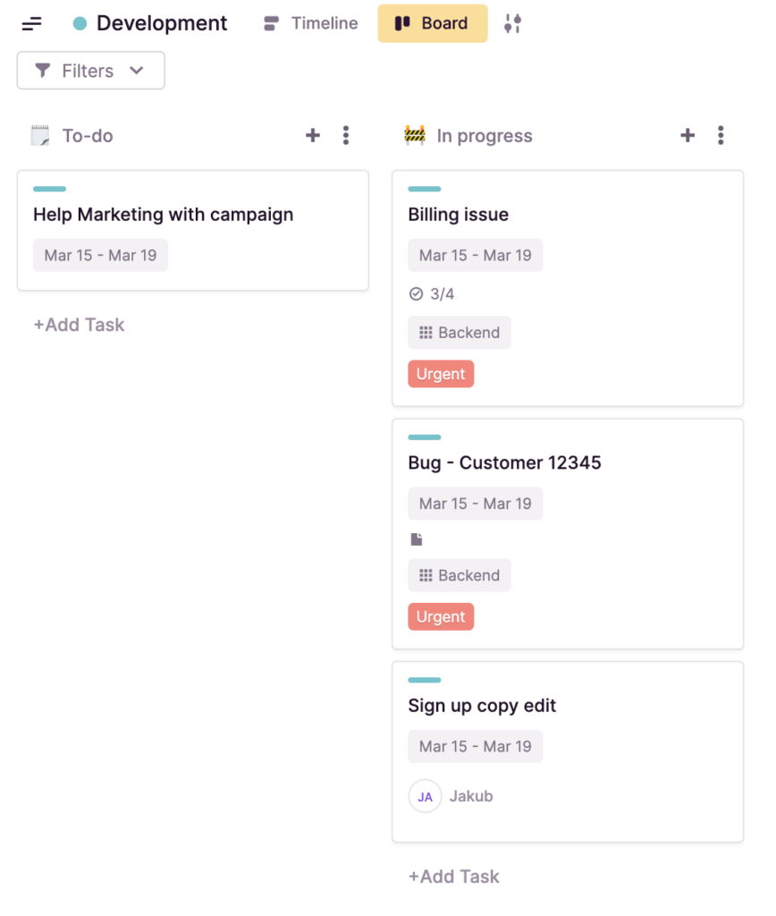Image resolution: width=776 pixels, height=916 pixels.
Task: Click the document icon on Bug card
Action: click(416, 539)
